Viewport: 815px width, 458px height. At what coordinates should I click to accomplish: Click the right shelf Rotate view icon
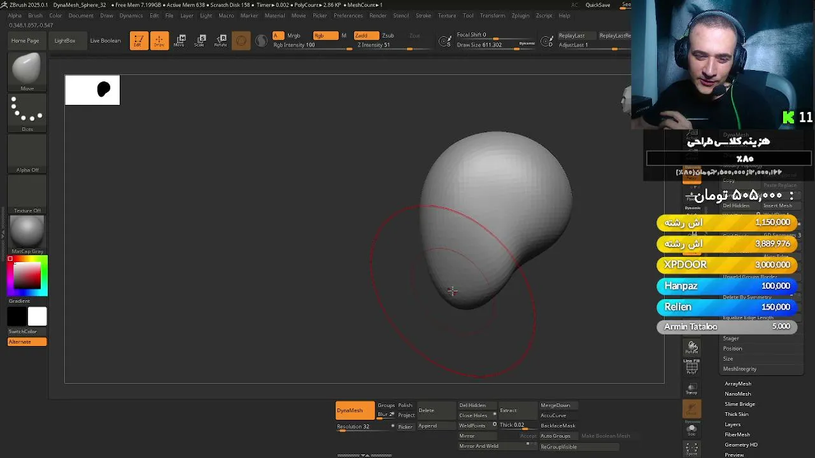tap(692, 347)
